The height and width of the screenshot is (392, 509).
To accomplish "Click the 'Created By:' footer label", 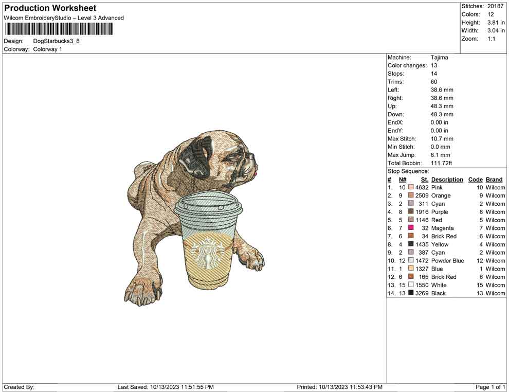I will 19,387.
